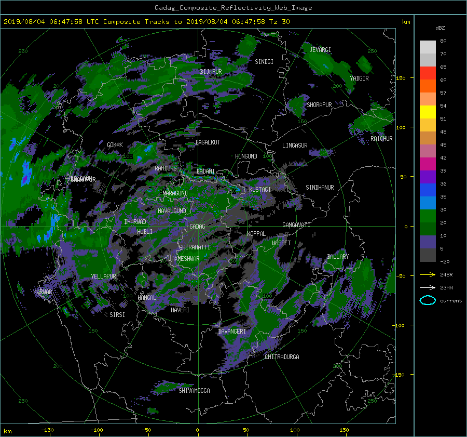This screenshot has height=437, width=467.
Task: Select the JEVARGI city label
Action: [320, 50]
